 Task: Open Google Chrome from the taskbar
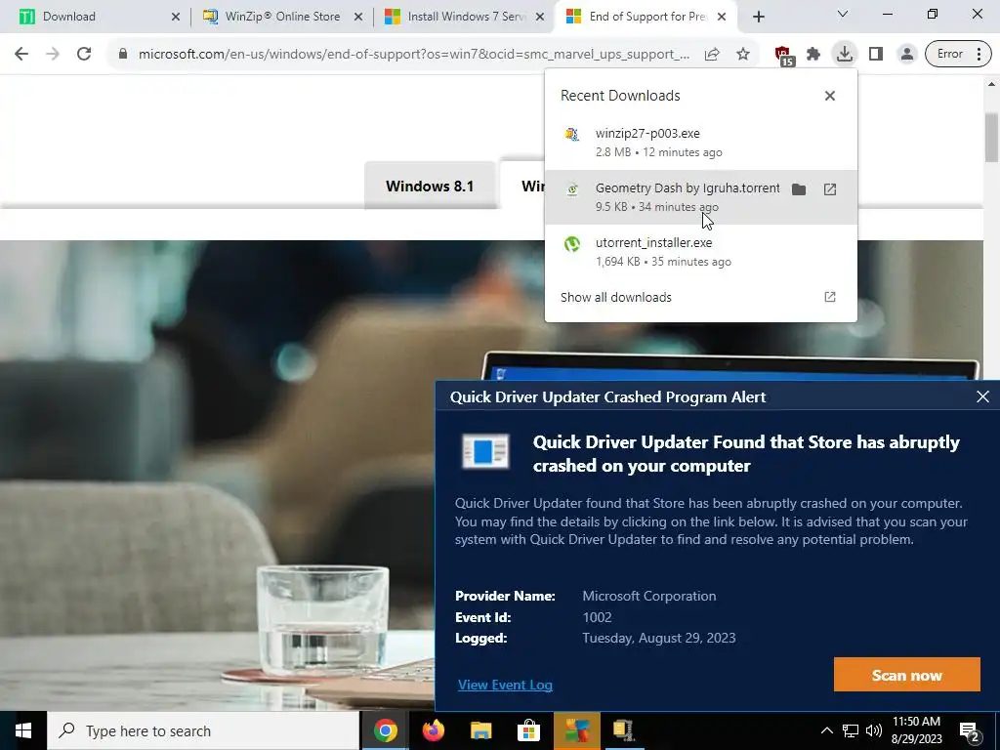click(385, 730)
